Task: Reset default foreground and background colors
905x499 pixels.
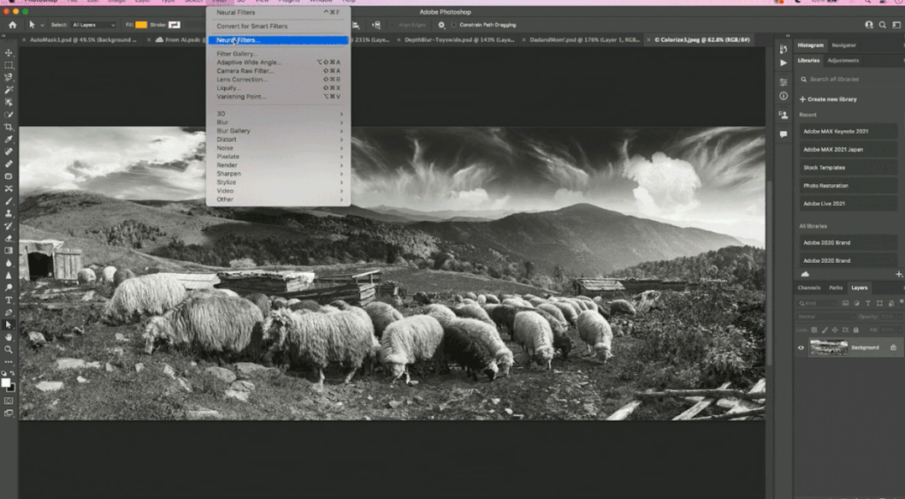Action: (5, 375)
